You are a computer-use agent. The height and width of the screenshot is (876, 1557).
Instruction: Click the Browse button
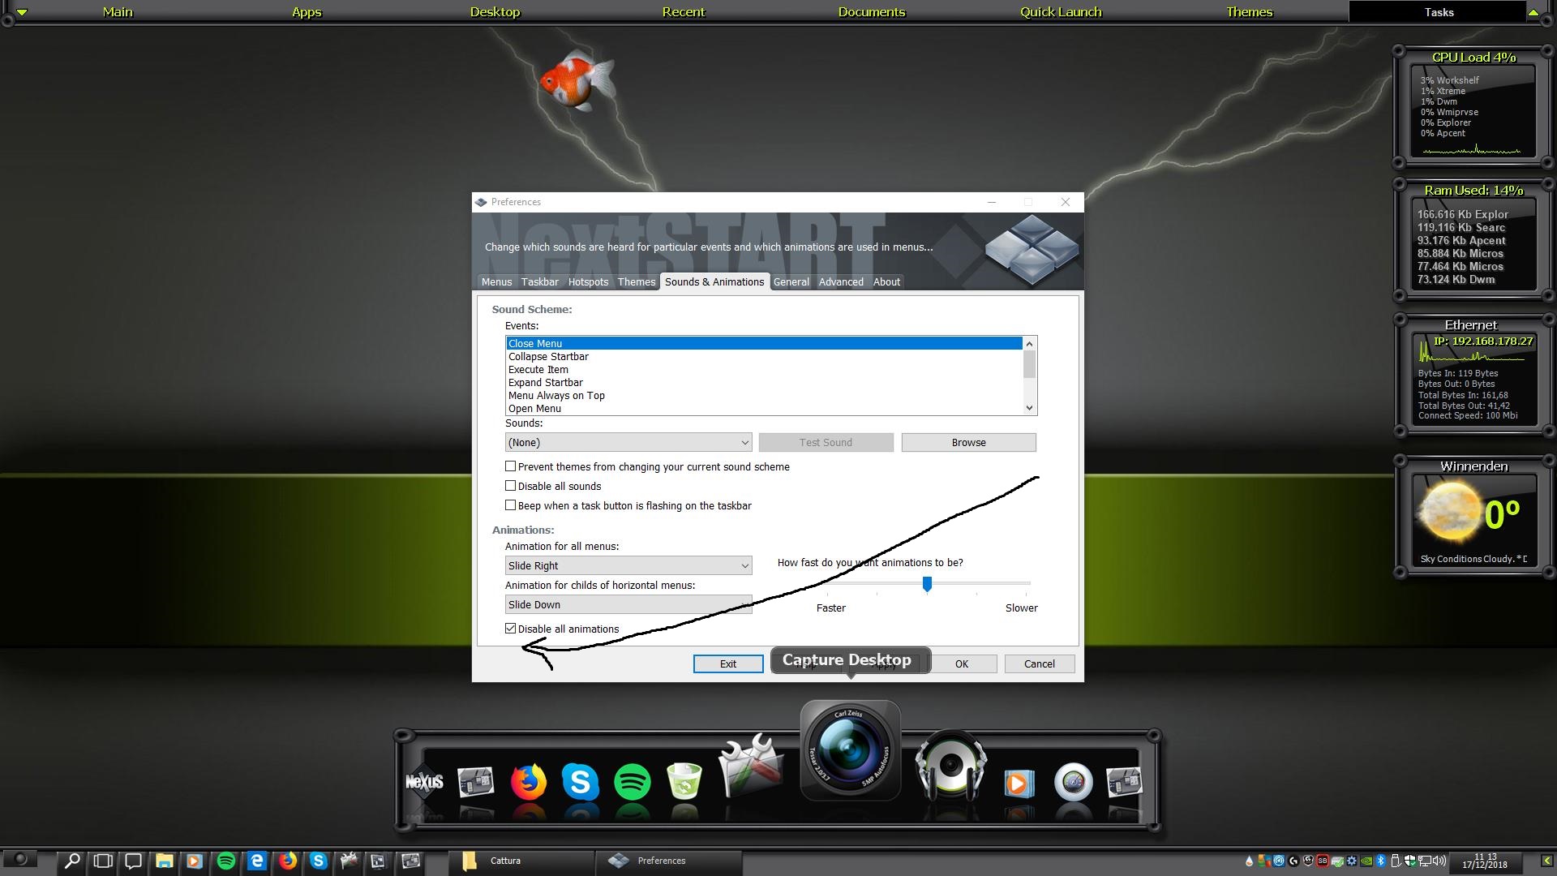coord(968,442)
